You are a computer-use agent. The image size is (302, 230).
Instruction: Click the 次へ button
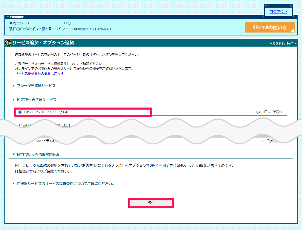pyautogui.click(x=151, y=203)
